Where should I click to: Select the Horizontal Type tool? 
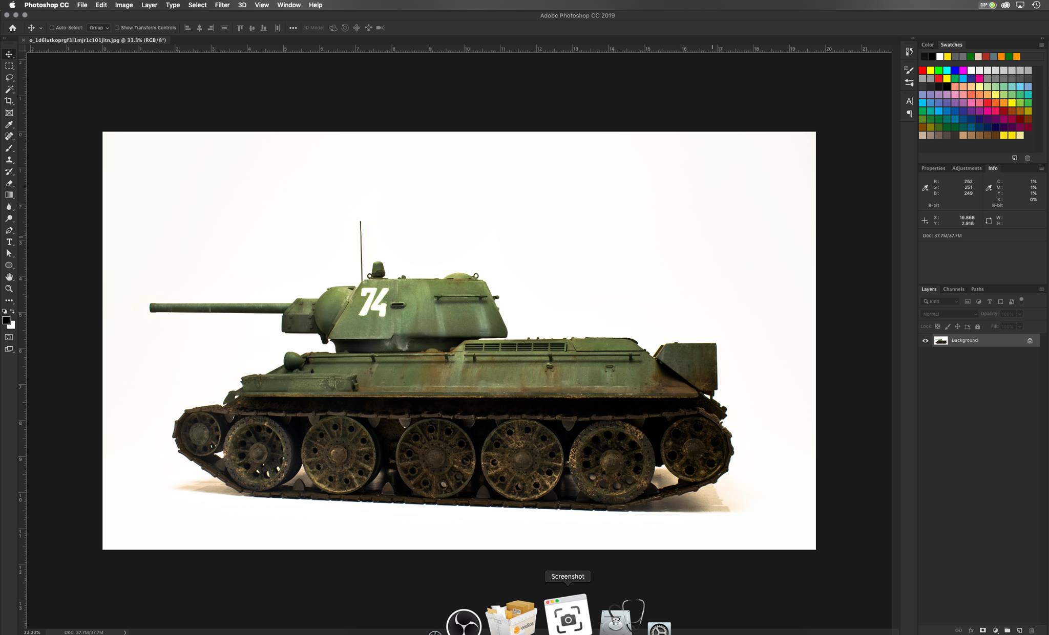coord(9,242)
